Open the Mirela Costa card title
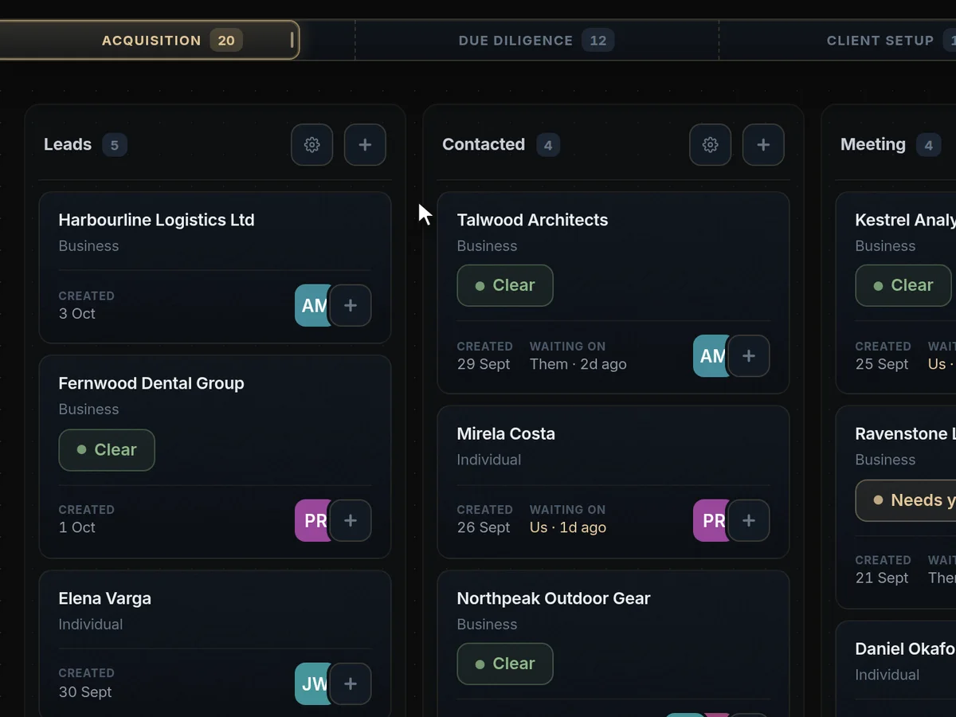 (506, 433)
